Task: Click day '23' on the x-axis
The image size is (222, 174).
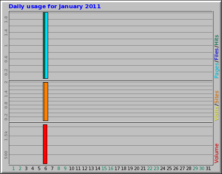Action: [x=156, y=168]
